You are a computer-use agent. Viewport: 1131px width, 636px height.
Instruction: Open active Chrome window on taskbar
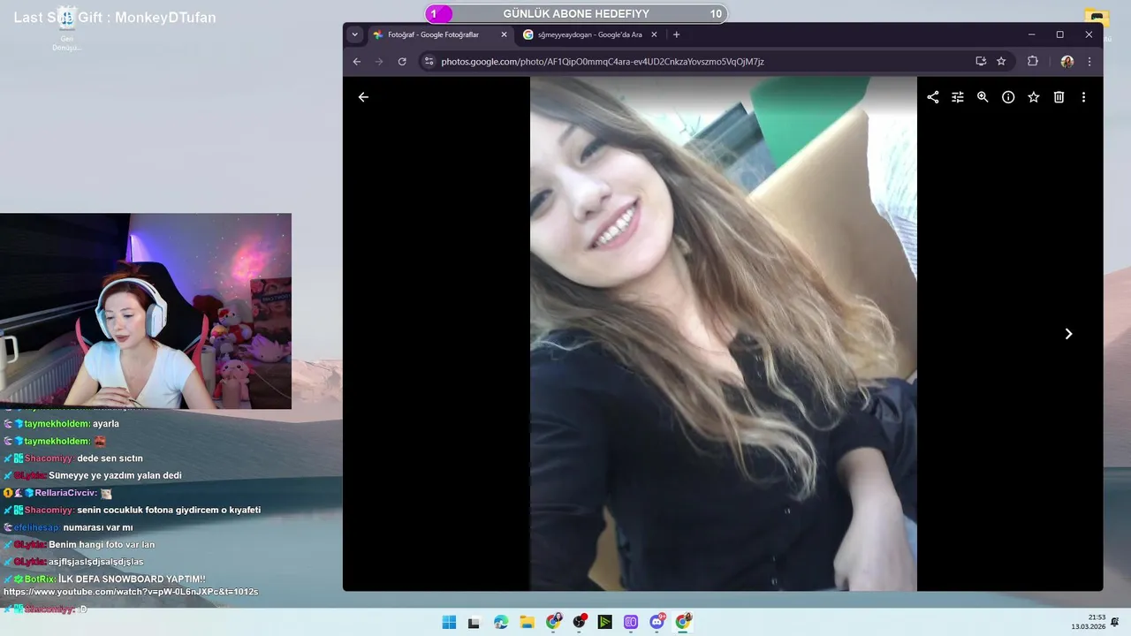(683, 622)
